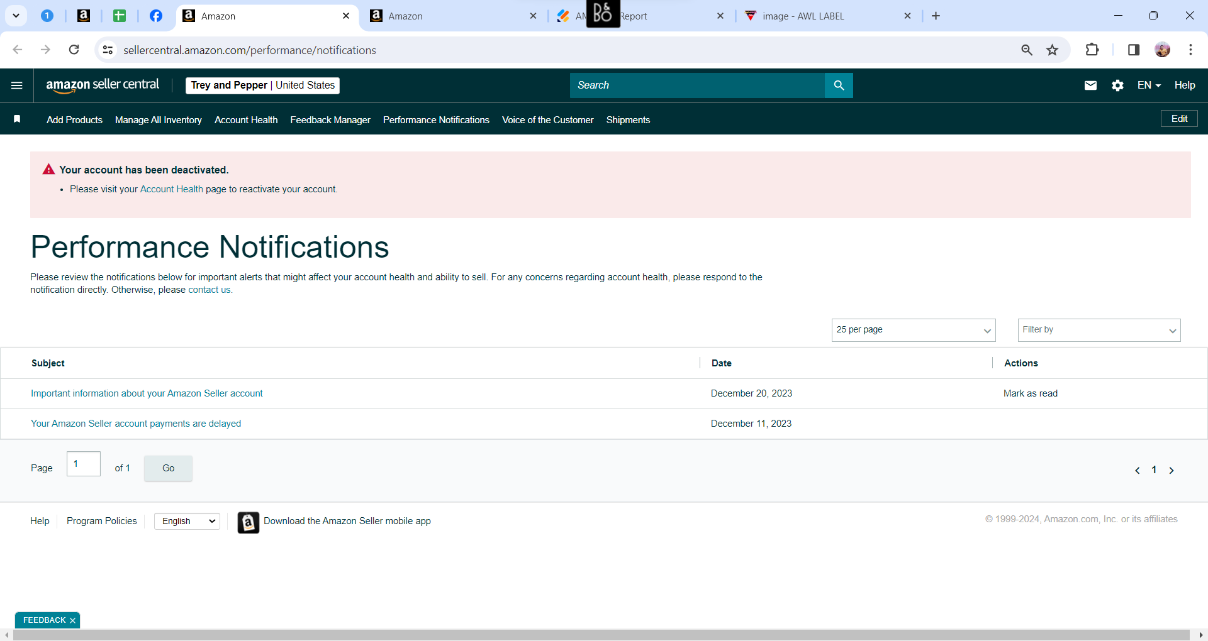Screen dimensions: 1208x641
Task: Open the English footer language selector
Action: point(187,521)
